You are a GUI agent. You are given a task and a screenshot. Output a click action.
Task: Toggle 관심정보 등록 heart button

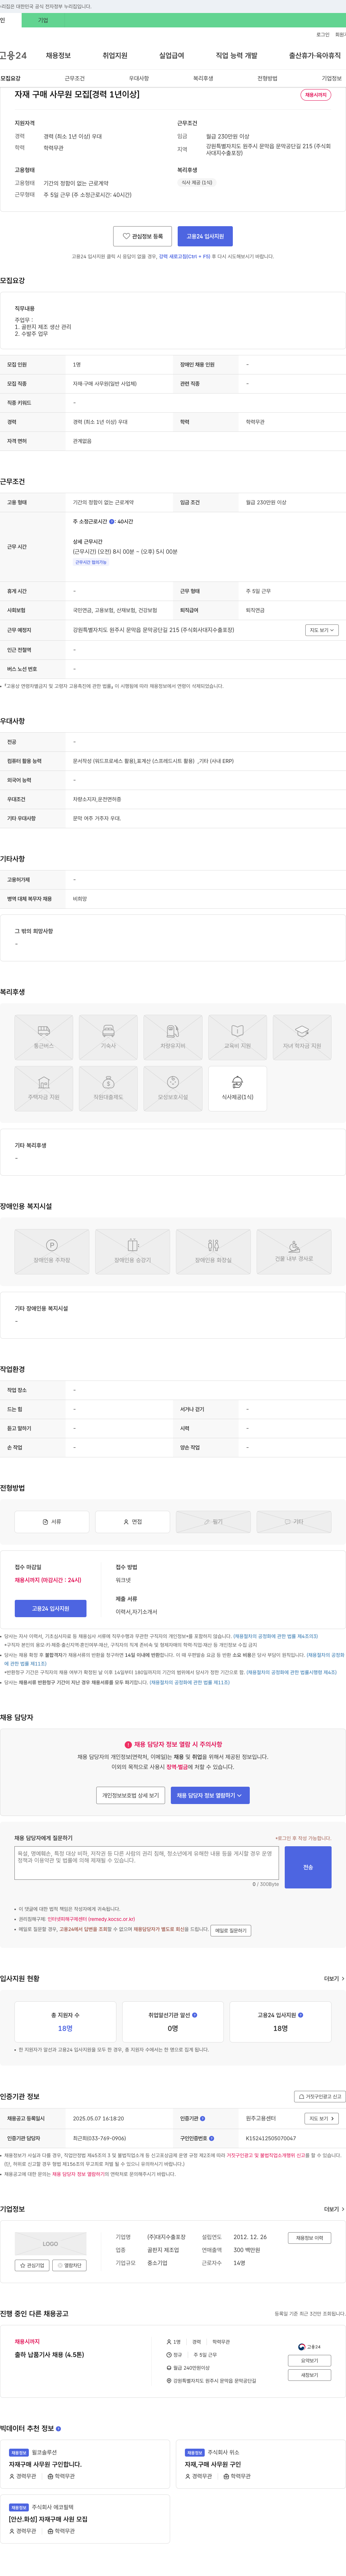coord(142,236)
